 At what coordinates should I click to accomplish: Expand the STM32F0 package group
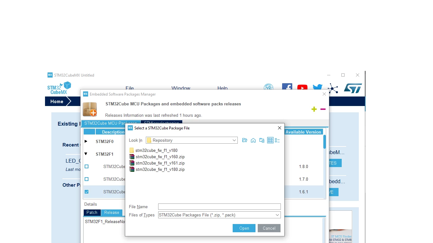[x=86, y=141]
